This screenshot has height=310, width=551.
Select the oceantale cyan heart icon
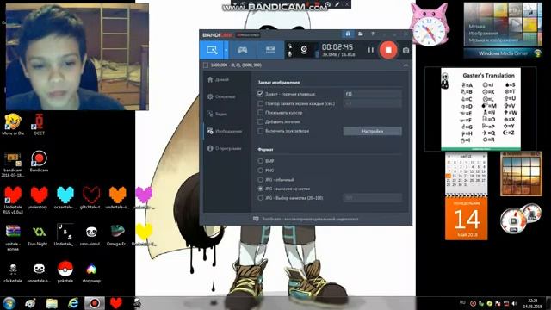pos(65,198)
